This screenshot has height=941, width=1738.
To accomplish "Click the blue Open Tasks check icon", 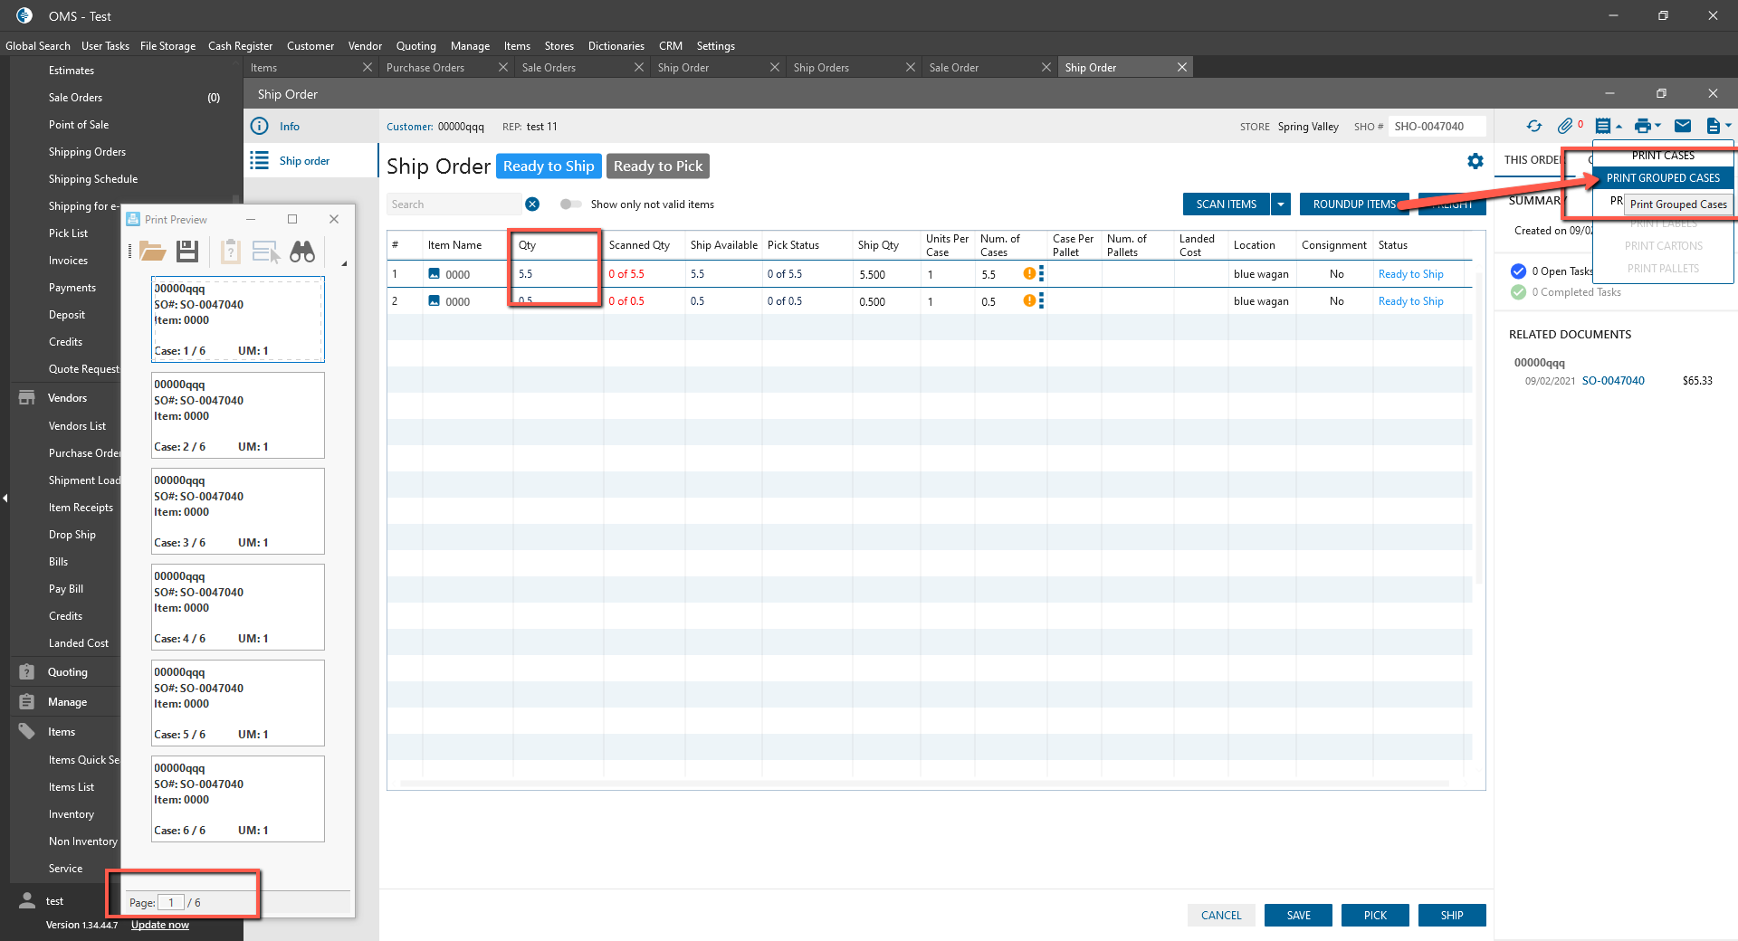I will pyautogui.click(x=1519, y=271).
